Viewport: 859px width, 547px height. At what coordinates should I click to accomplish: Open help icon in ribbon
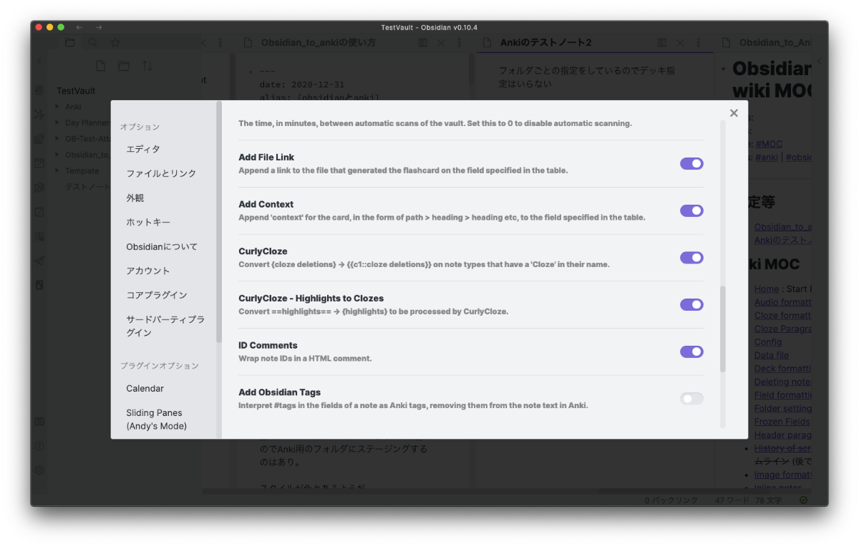pos(39,446)
